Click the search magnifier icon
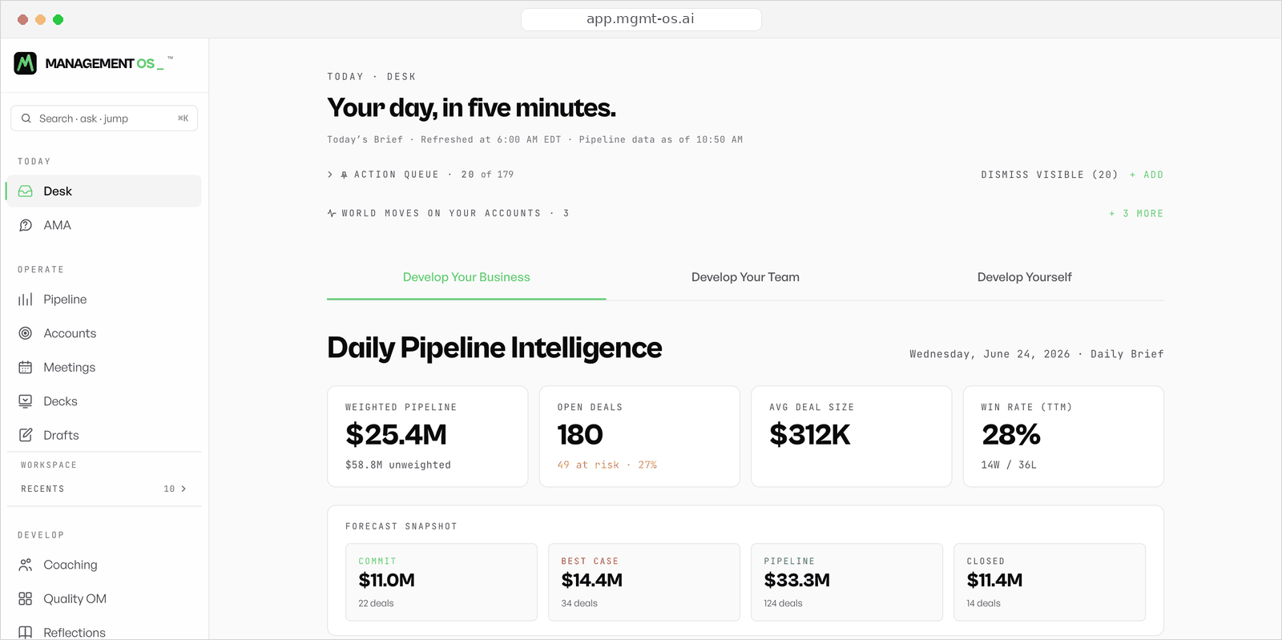This screenshot has width=1282, height=640. pos(26,119)
